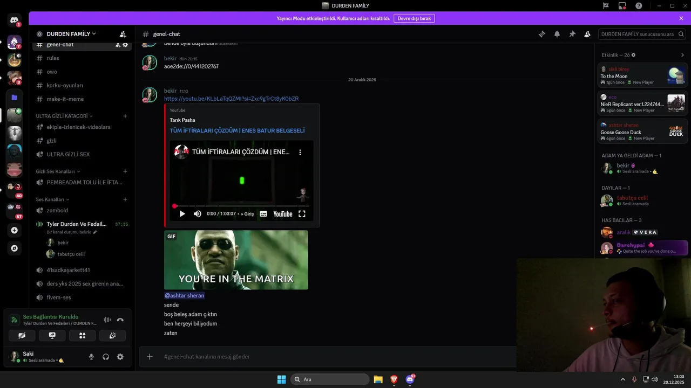
Task: Invite people icon next to DURDEN FAMİLY header
Action: 123,34
